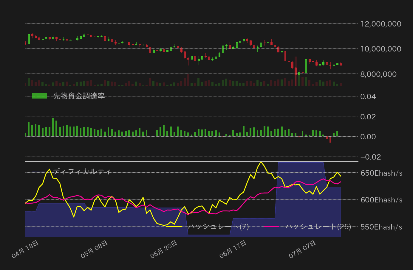
Task: Click the 650Ehash/s axis label
Action: [x=381, y=173]
